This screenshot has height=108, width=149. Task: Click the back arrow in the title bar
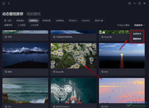click(x=9, y=3)
